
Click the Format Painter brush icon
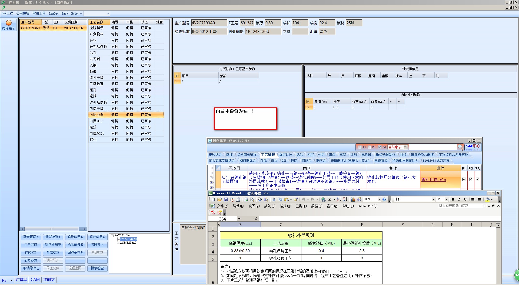296,199
